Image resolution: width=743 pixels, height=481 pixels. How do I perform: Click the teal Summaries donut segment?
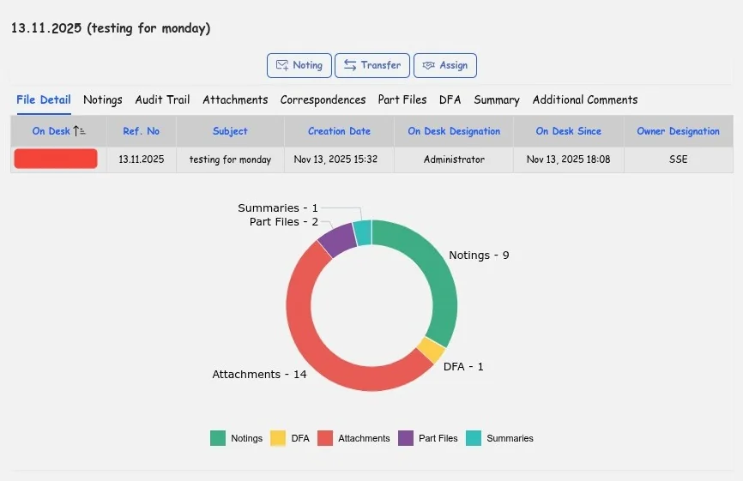tap(363, 232)
